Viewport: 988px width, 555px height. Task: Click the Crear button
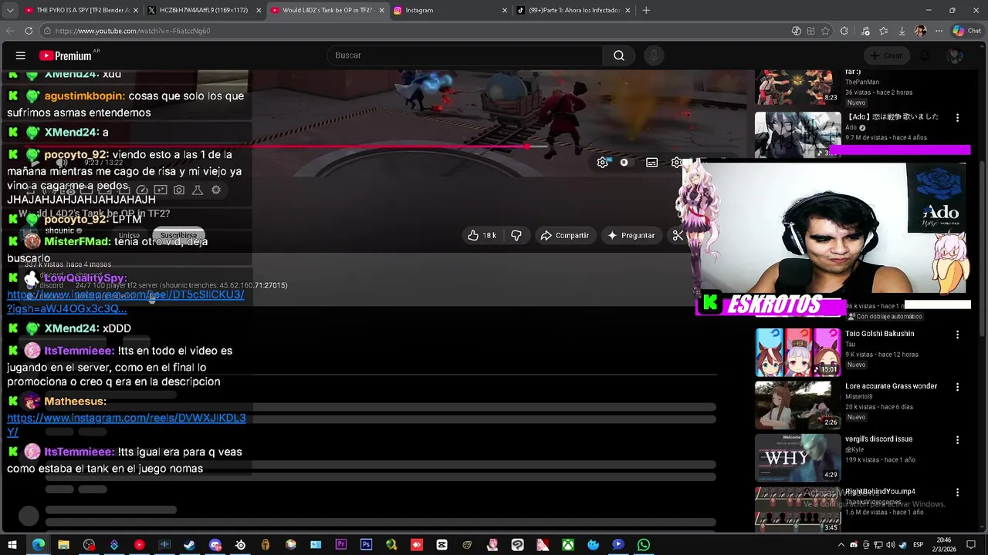(x=886, y=55)
